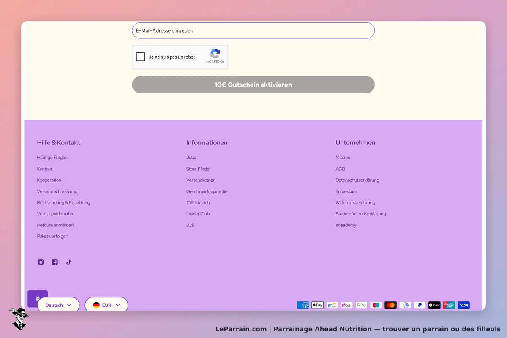The width and height of the screenshot is (507, 338).
Task: Open the Datenschutzerklärung link
Action: coord(357,180)
